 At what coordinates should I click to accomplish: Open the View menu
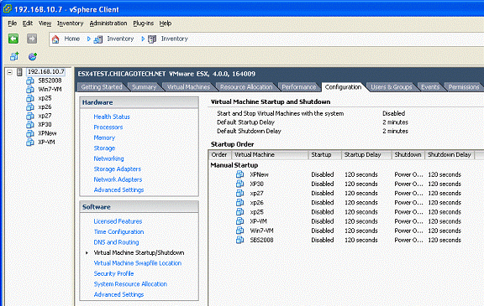tap(45, 23)
